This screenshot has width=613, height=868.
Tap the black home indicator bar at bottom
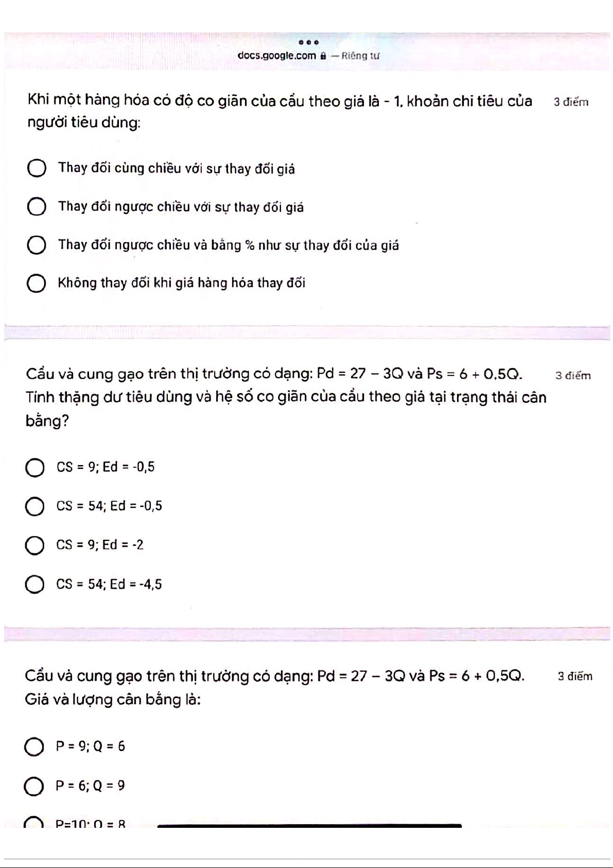309,826
